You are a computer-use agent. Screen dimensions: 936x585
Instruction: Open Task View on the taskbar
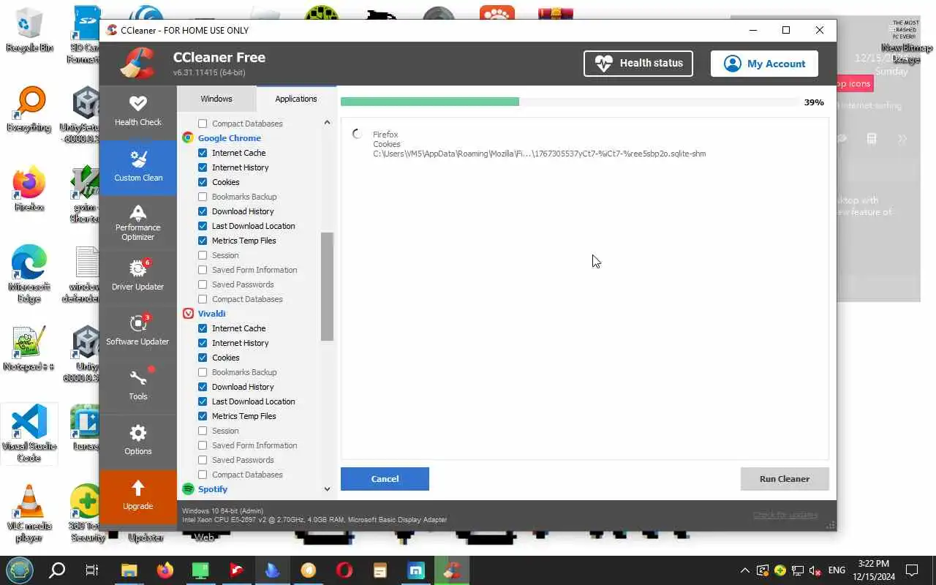[92, 570]
